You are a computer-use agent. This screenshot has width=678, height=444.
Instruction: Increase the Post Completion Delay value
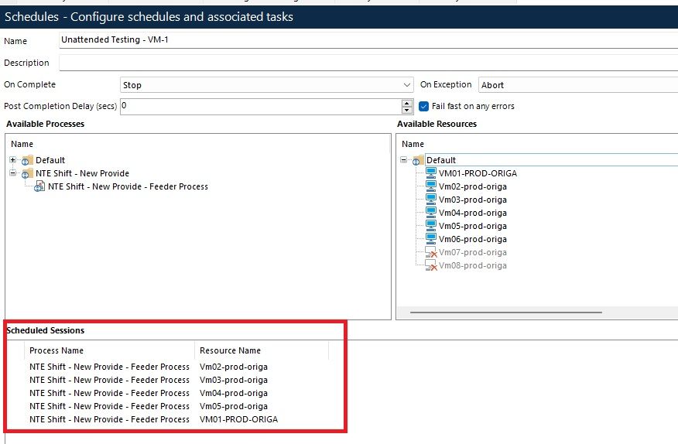click(407, 103)
